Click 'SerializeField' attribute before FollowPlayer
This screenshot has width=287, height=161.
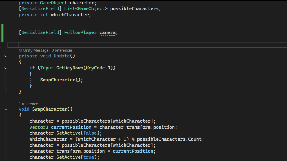point(40,32)
